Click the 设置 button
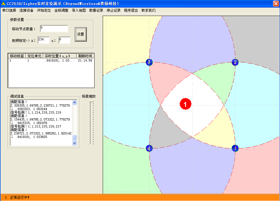The image size is (280, 201). pyautogui.click(x=81, y=34)
